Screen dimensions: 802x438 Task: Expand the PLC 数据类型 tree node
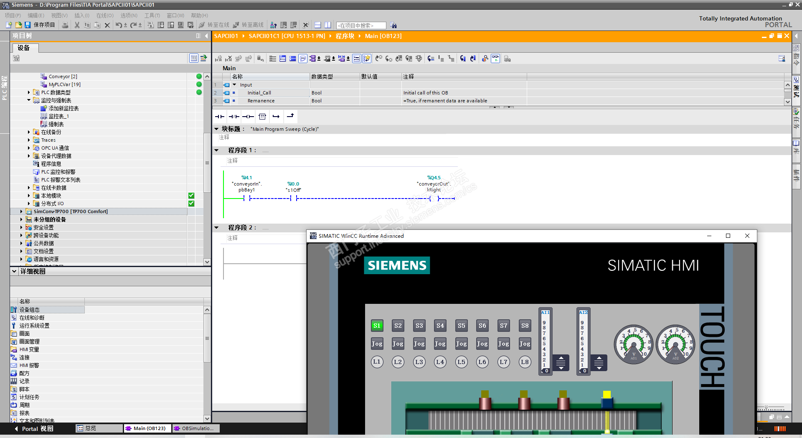pos(29,92)
